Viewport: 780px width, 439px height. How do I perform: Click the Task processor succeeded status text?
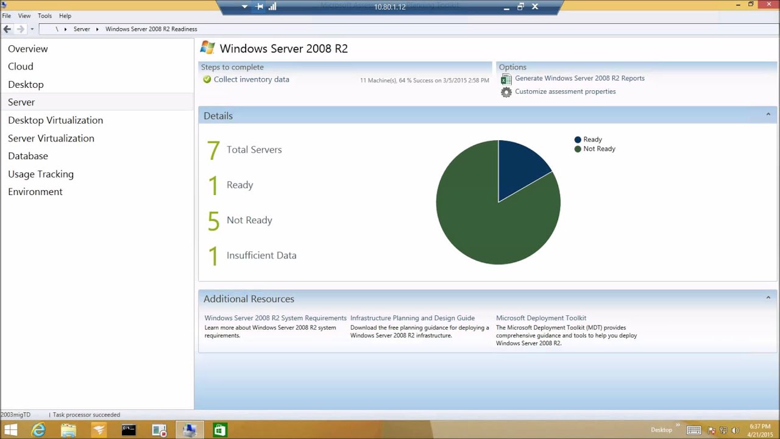point(87,415)
